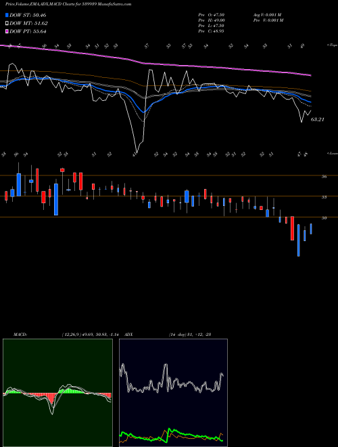Viewport: 338px width, 447px height.
Task: Open the green MACD histogram panel
Action: click(57, 393)
